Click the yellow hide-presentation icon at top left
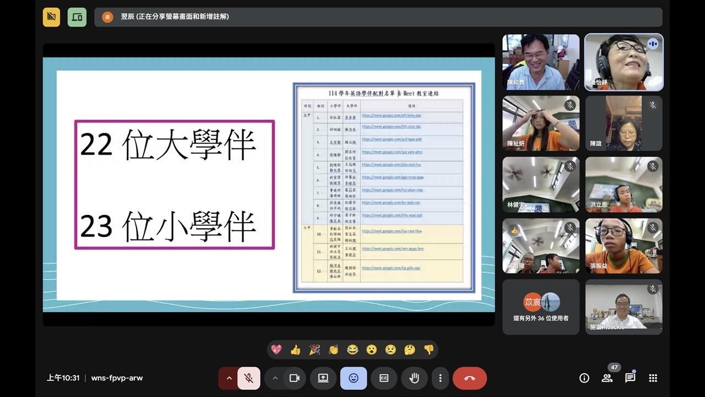 coord(52,17)
